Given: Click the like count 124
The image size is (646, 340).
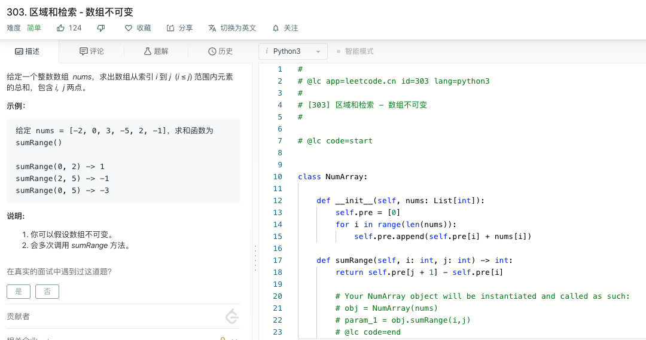Looking at the screenshot, I should coord(75,28).
